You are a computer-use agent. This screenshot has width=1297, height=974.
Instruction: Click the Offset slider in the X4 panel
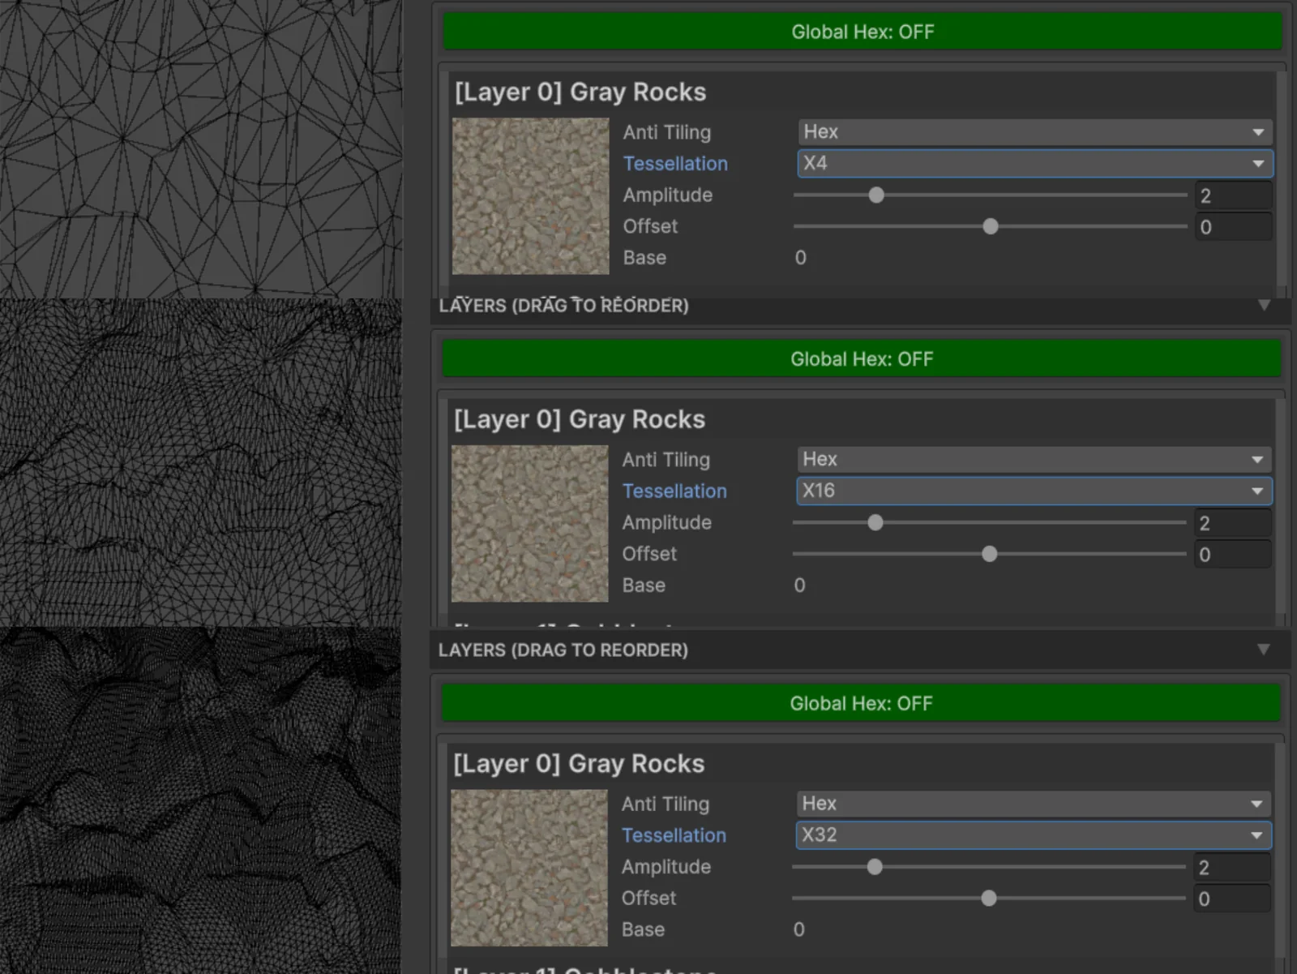pos(990,226)
